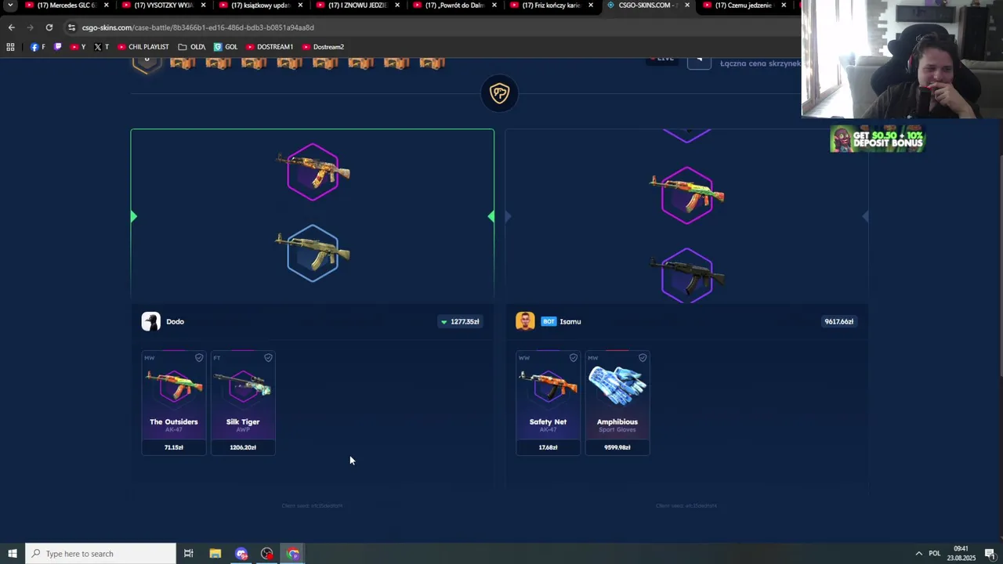
Task: Open the CHIL PLAYLIST bookmark
Action: [143, 47]
